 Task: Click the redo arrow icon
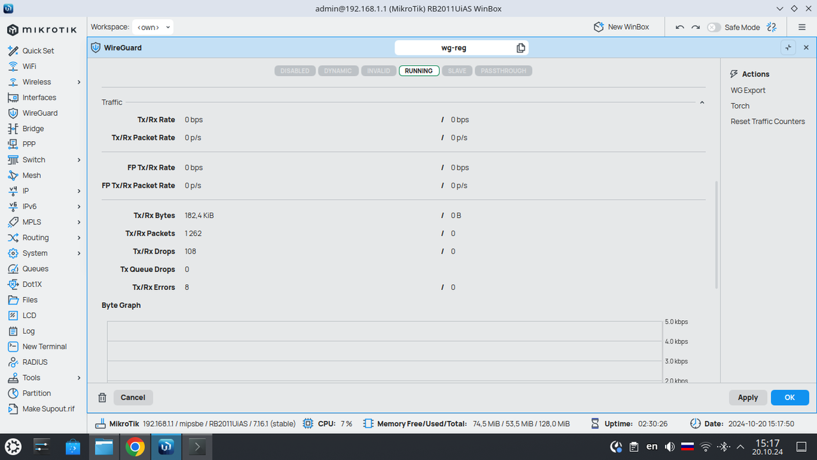pos(696,27)
